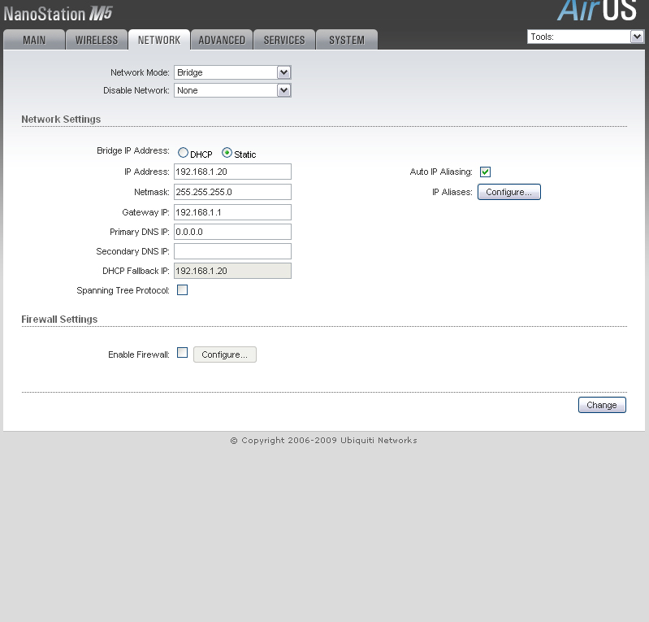Screen dimensions: 649x622
Task: Open the SERVICES tab
Action: (x=284, y=40)
